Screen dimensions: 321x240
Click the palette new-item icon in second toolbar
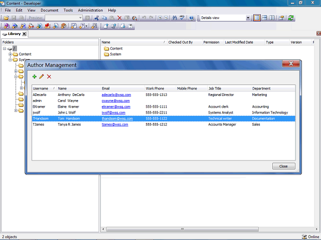pos(64,26)
